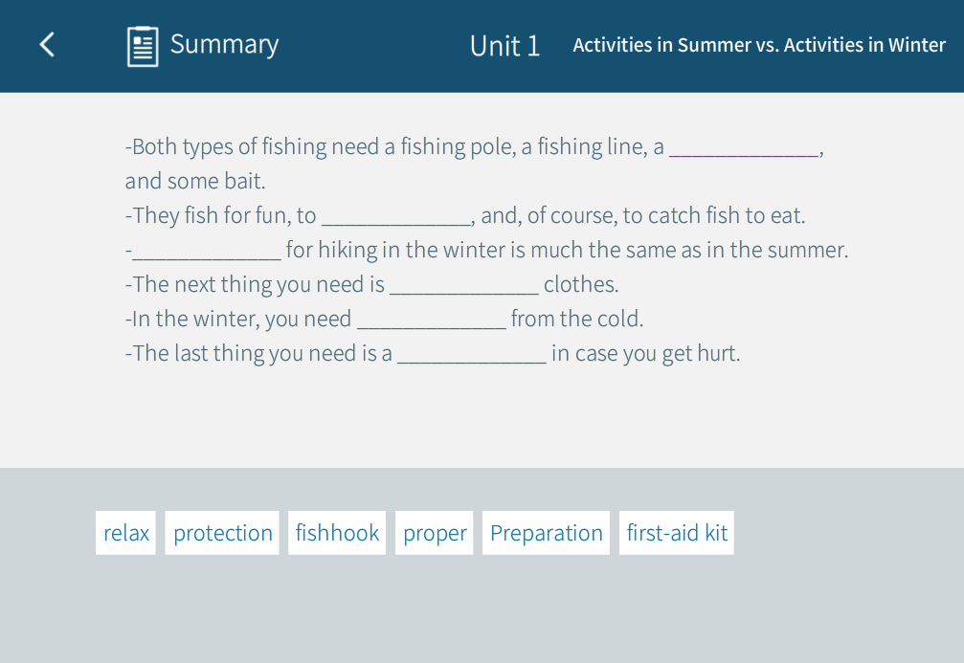
Task: Choose the 'first-aid kit' word chip
Action: 677,533
